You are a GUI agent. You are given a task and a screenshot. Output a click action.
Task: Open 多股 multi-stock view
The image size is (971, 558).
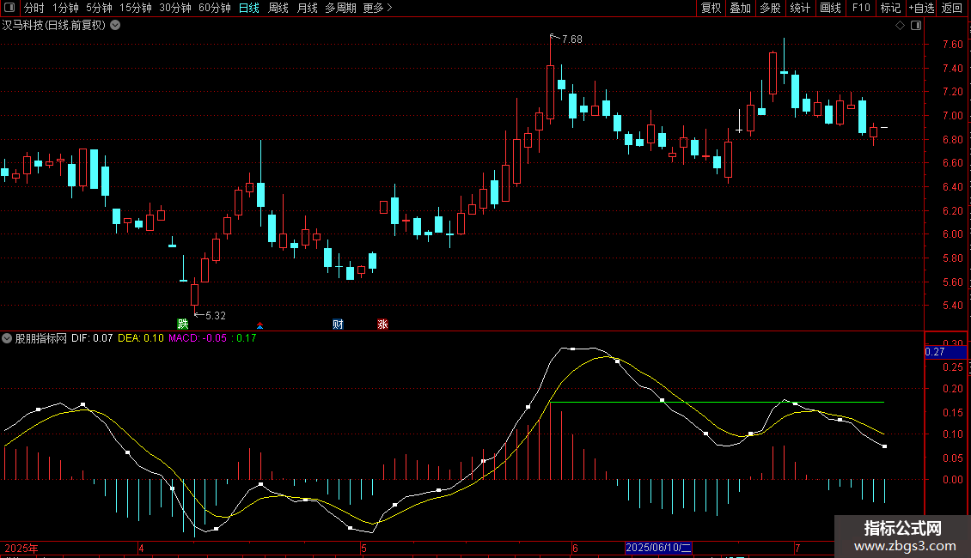pos(770,8)
